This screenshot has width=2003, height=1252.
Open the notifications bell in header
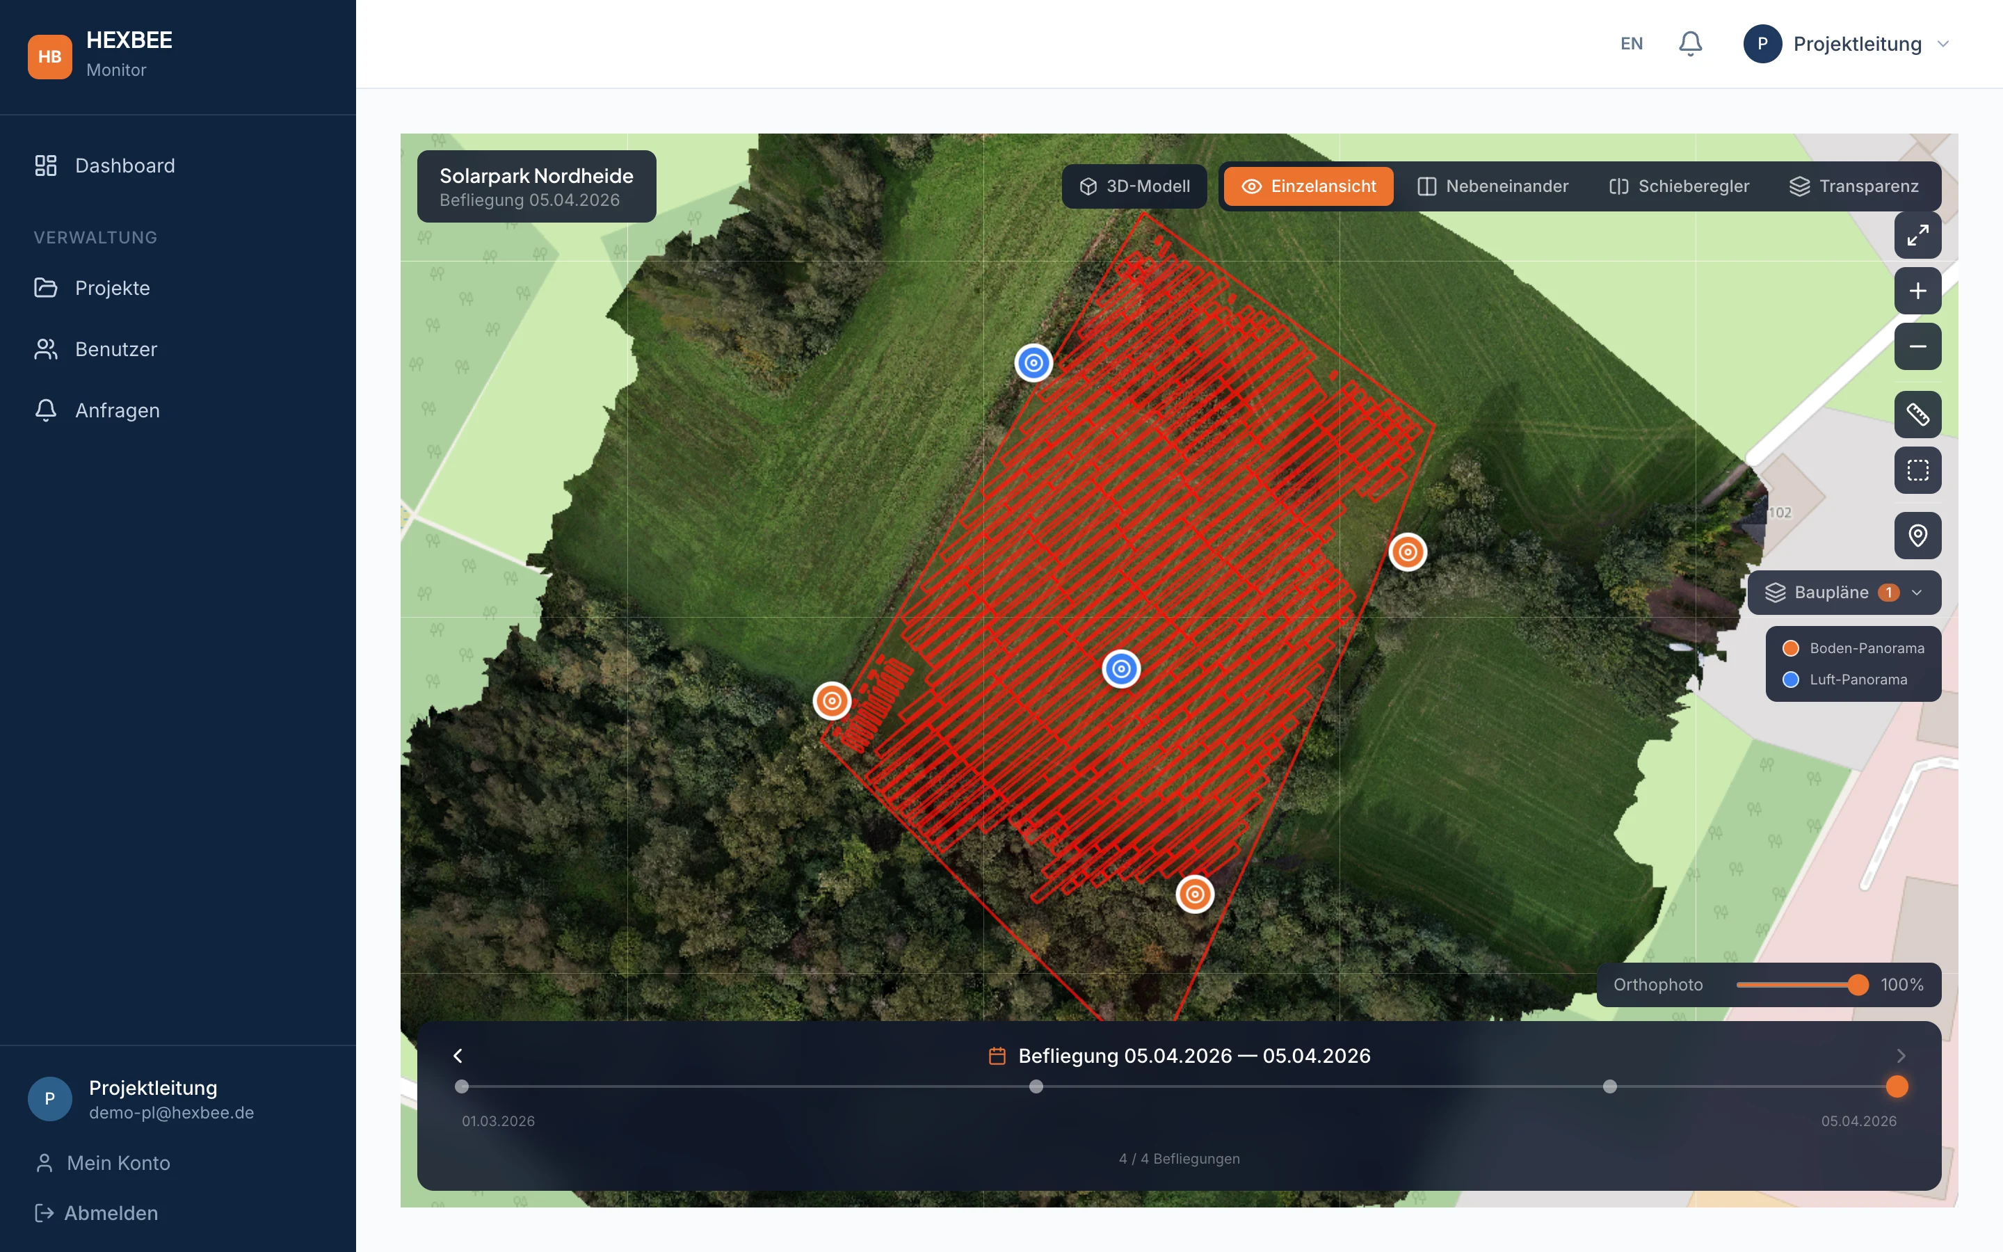[1689, 44]
